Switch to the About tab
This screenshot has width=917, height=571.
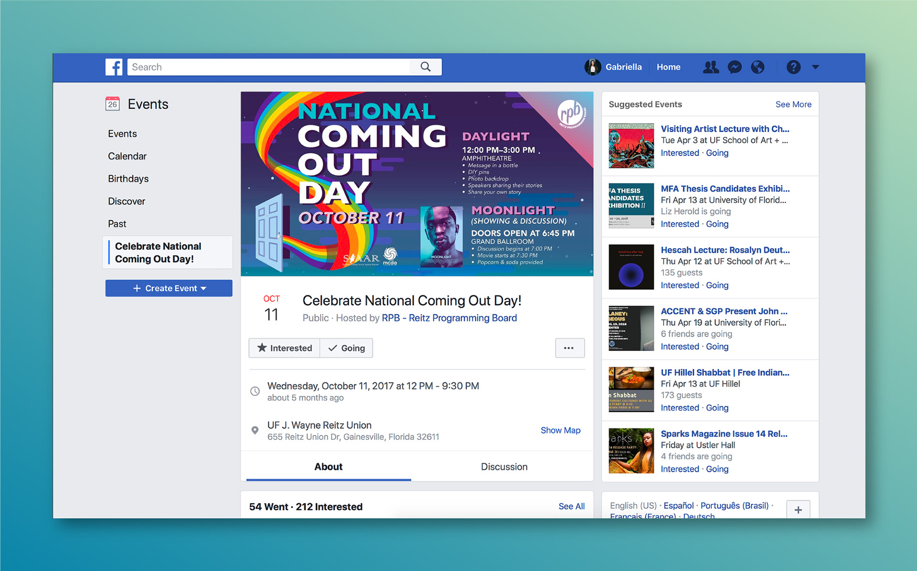pyautogui.click(x=328, y=467)
